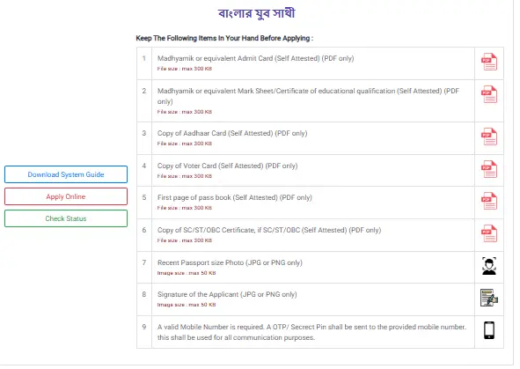Click text 'Copy of Voter Card'

187,166
